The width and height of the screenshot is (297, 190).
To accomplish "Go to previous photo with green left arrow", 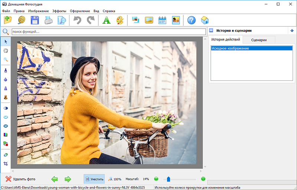I will click(55, 179).
